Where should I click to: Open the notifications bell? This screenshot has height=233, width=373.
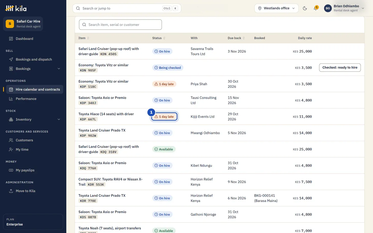point(315,8)
